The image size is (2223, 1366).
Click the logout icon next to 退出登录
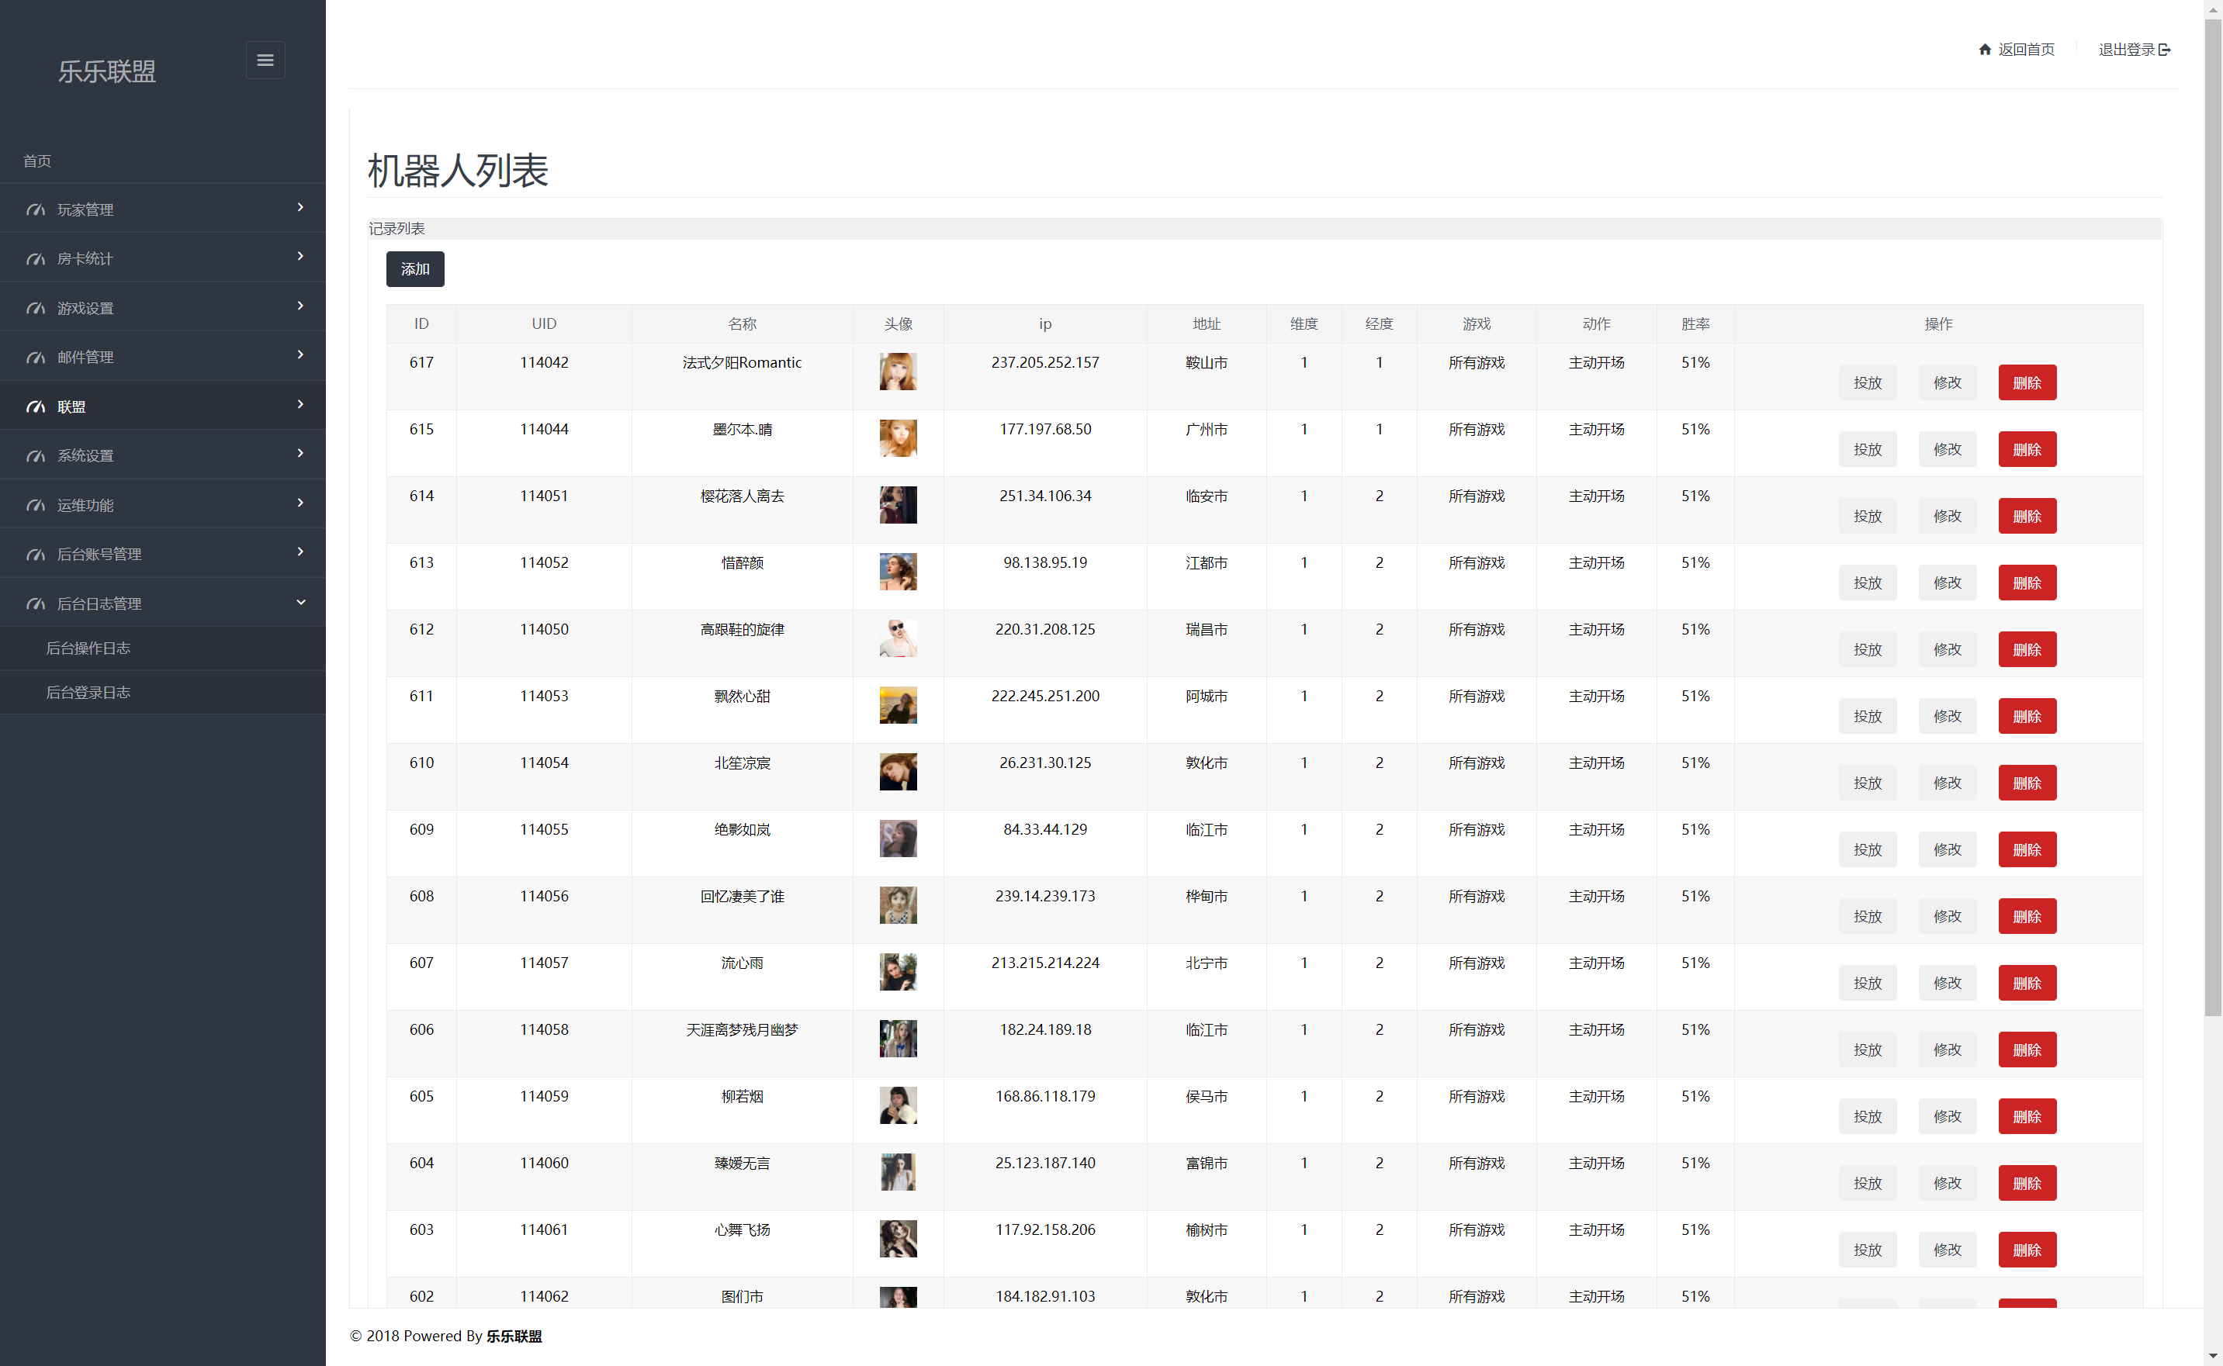point(2164,50)
